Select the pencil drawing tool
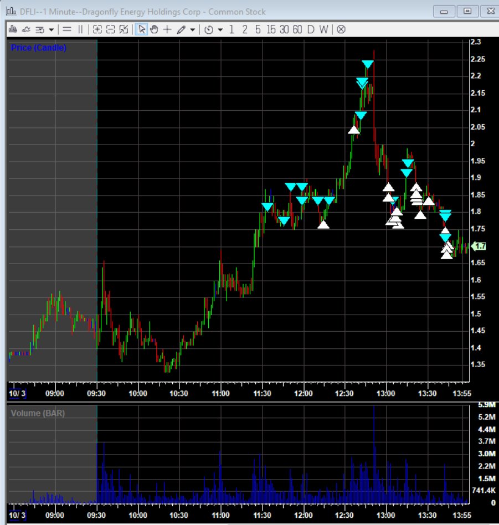The width and height of the screenshot is (499, 525). point(181,29)
